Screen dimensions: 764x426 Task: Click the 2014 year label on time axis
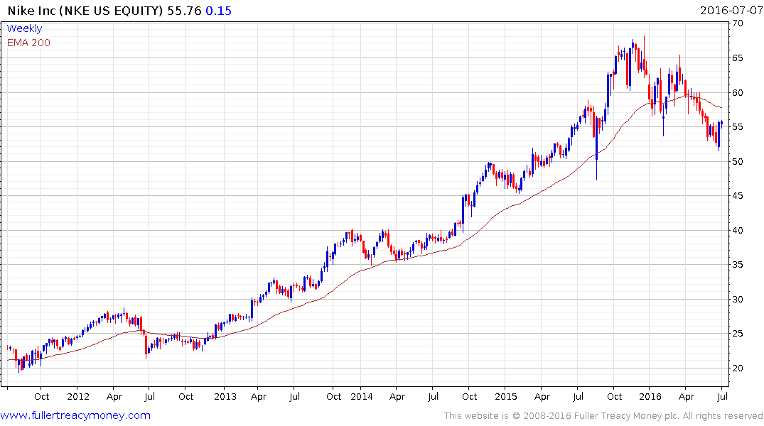tap(362, 396)
